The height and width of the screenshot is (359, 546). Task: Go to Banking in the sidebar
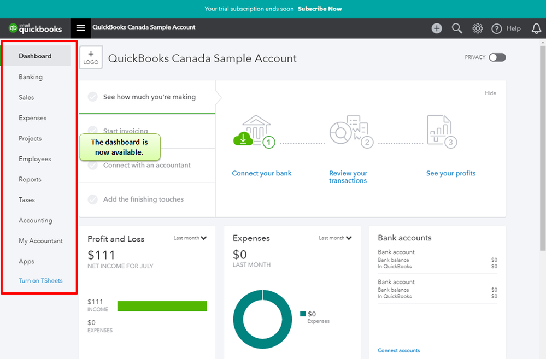31,77
